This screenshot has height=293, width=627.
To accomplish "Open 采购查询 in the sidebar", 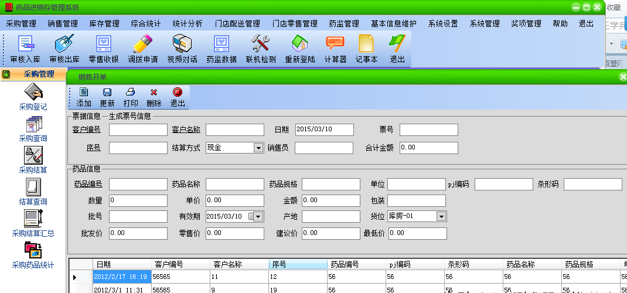I will click(33, 129).
